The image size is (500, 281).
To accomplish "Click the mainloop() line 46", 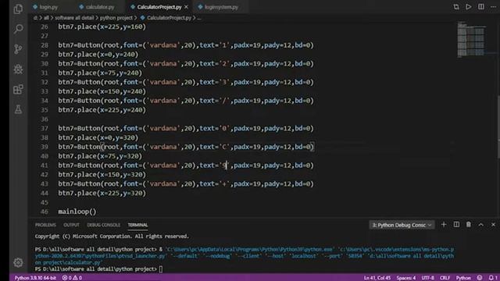I will point(77,212).
